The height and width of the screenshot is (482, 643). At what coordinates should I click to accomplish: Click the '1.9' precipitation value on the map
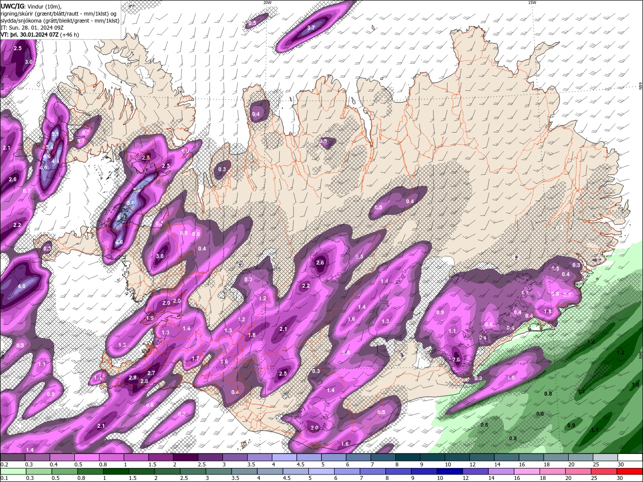point(150,318)
